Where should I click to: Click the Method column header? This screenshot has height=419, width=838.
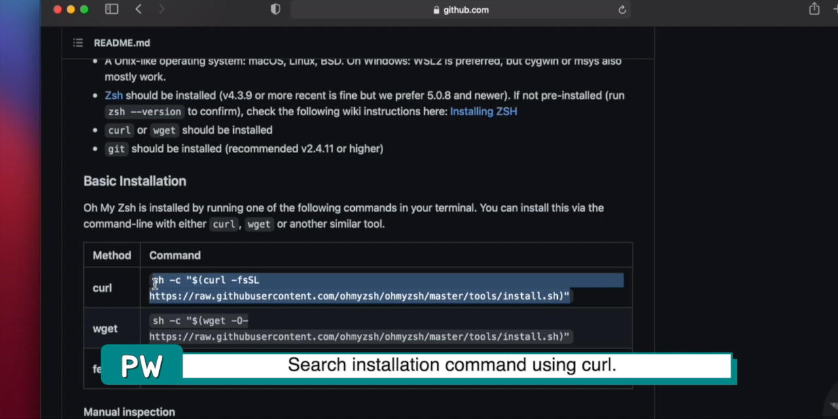112,255
